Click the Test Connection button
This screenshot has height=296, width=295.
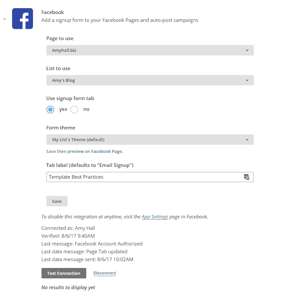(x=64, y=273)
